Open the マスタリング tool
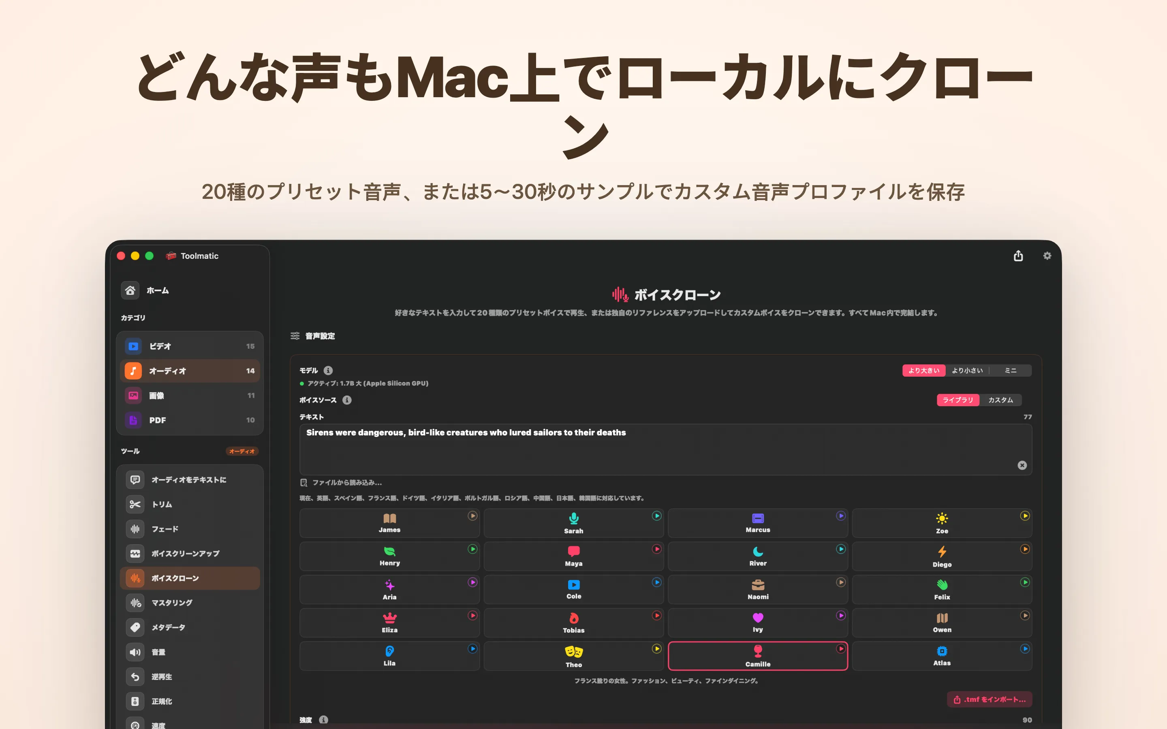 click(x=190, y=603)
